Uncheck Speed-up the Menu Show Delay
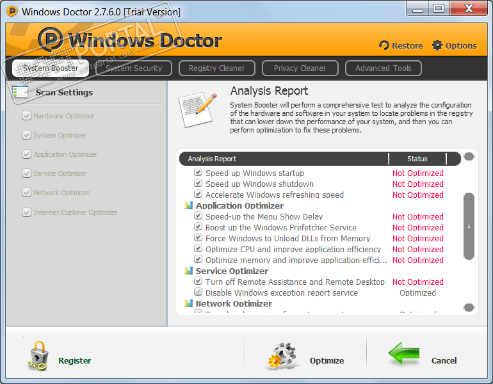 198,216
